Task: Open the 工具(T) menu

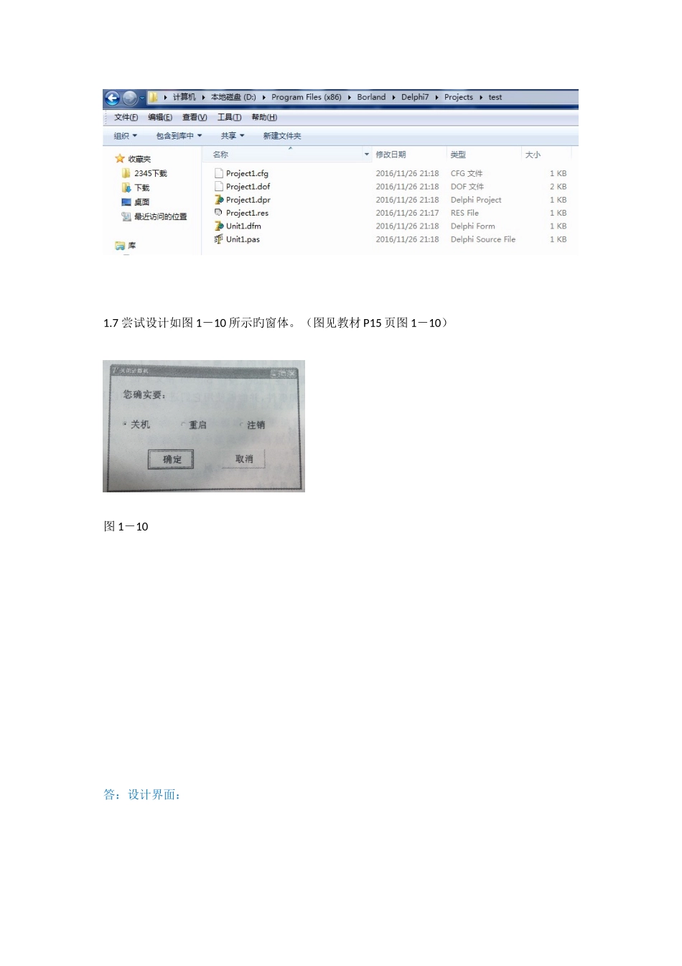Action: (x=230, y=117)
